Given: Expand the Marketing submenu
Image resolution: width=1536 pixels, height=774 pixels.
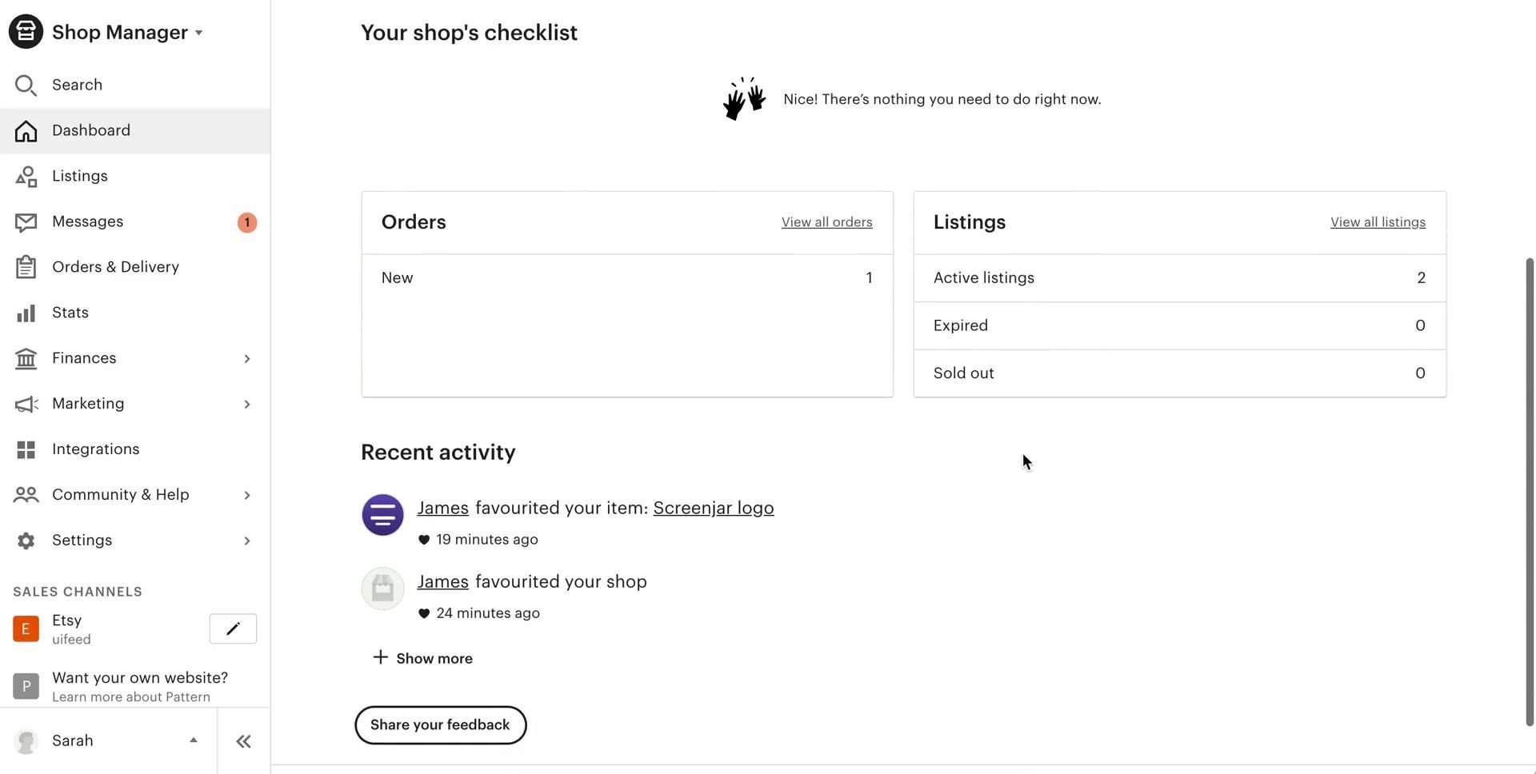Looking at the screenshot, I should pyautogui.click(x=246, y=405).
